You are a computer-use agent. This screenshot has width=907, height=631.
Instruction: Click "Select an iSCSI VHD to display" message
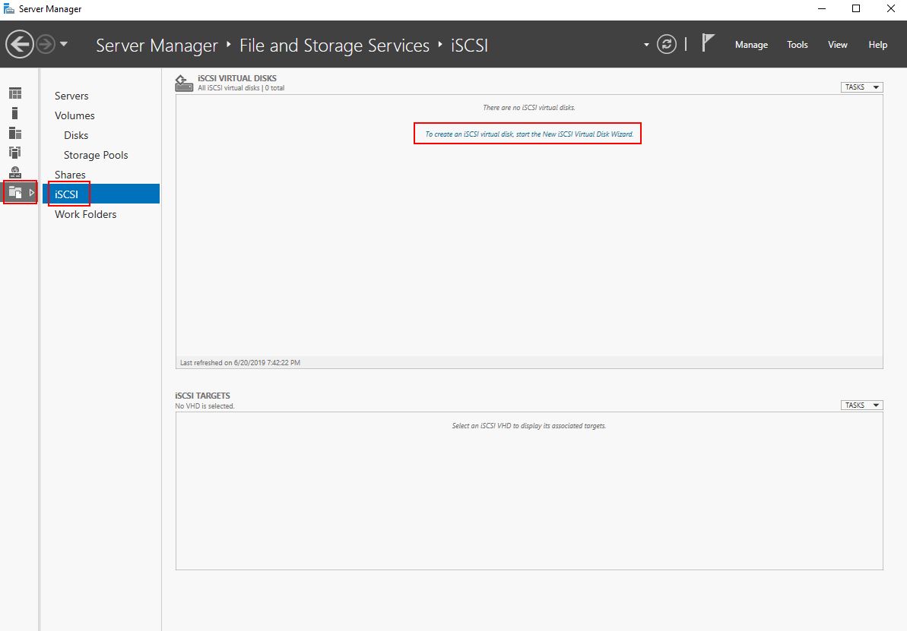point(529,426)
